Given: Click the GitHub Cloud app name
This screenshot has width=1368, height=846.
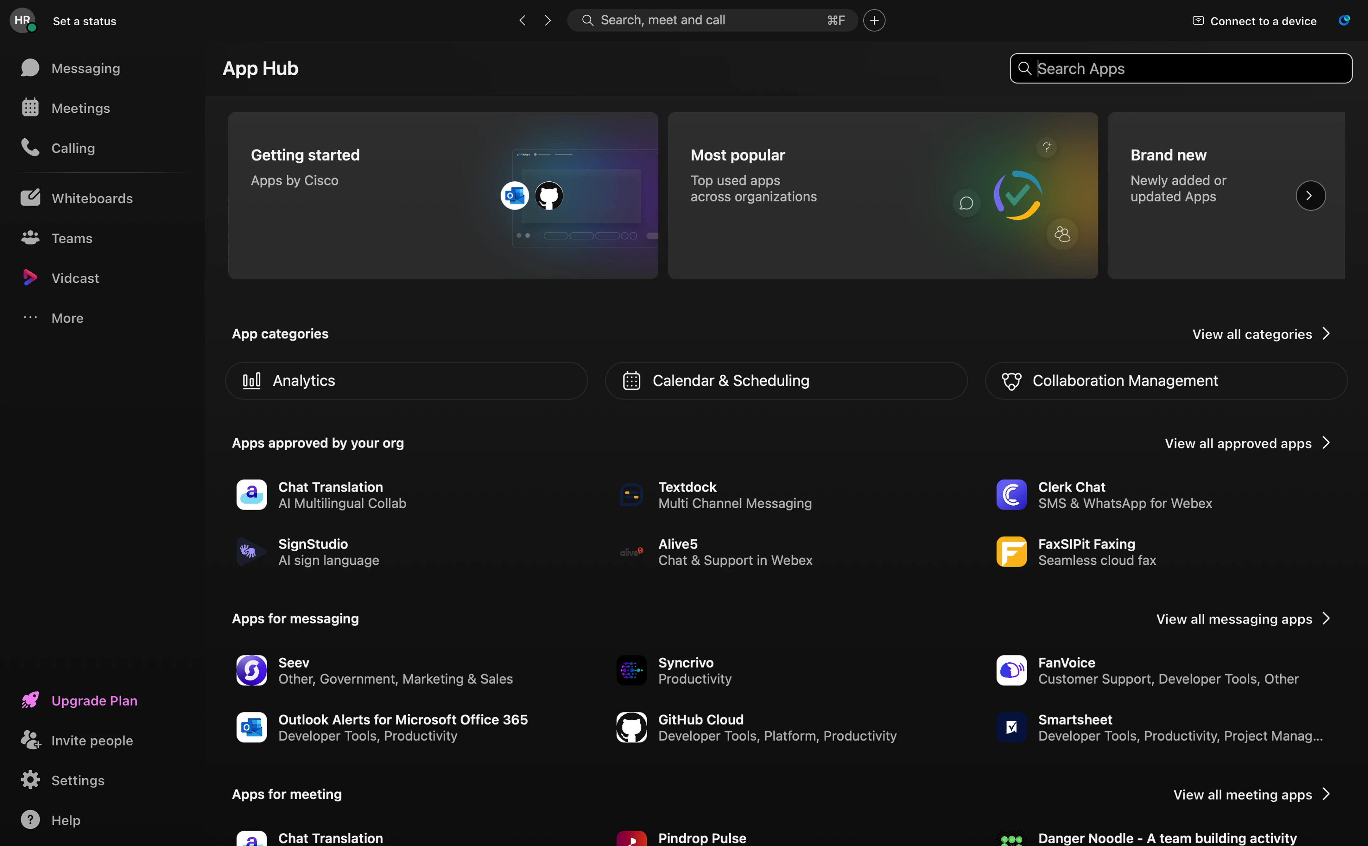Looking at the screenshot, I should [701, 719].
